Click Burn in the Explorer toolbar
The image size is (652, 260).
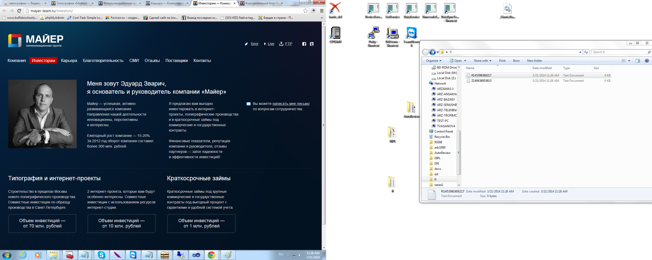pos(516,61)
